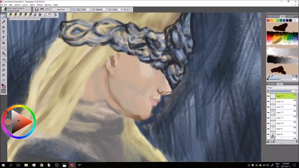Open the Effects menu
The width and height of the screenshot is (299, 168).
coord(40,5)
